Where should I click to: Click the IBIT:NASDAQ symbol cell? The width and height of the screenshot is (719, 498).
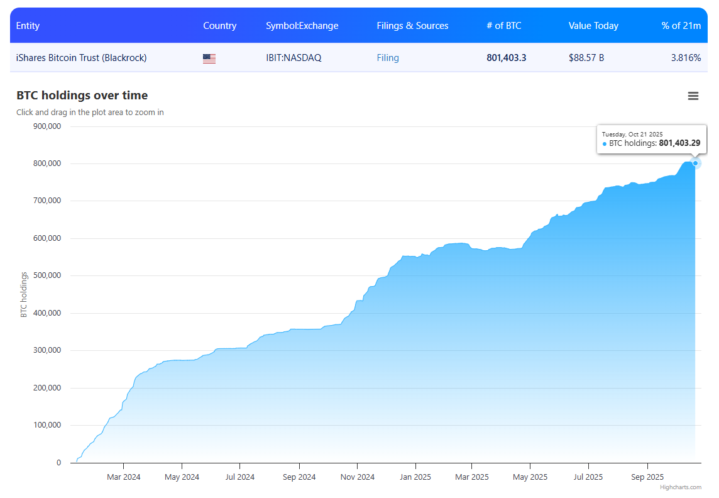click(294, 58)
